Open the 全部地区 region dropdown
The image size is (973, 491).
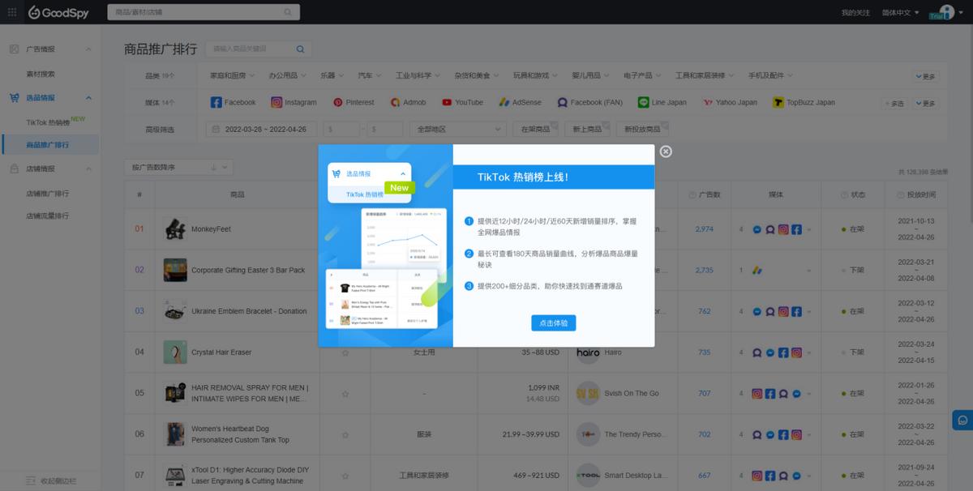tap(456, 128)
